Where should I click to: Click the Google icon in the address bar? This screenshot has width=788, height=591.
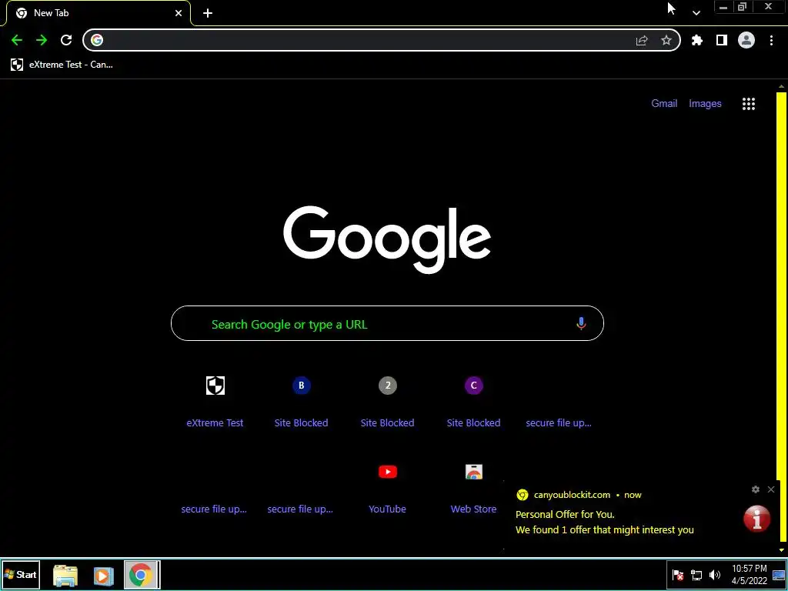[97, 40]
